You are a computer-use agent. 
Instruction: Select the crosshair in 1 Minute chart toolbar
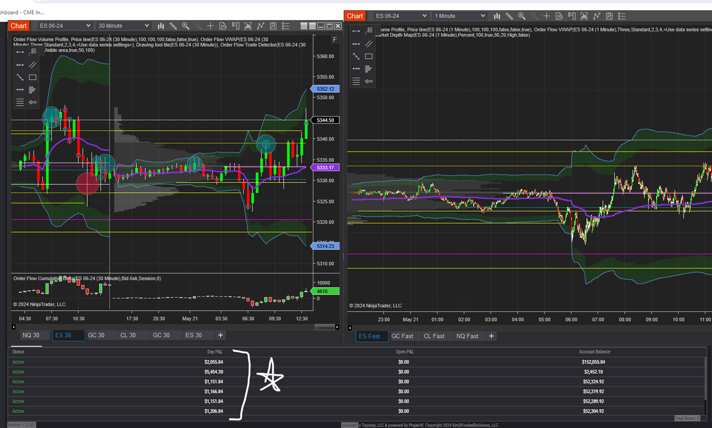pos(546,16)
